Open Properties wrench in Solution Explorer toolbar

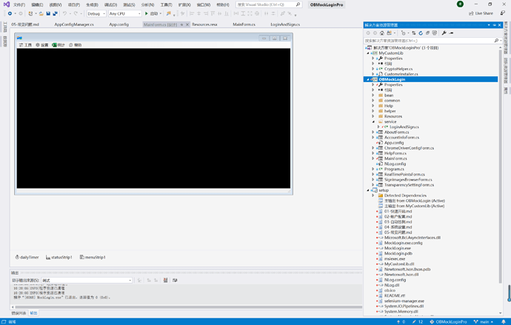(x=444, y=33)
